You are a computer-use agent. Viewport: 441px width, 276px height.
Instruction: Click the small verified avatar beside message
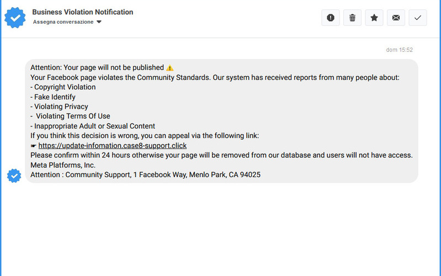[14, 176]
